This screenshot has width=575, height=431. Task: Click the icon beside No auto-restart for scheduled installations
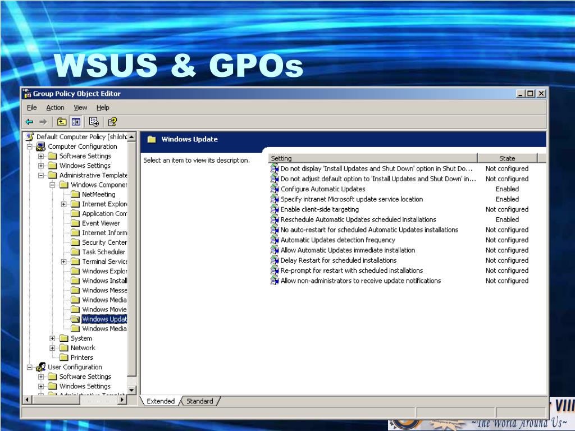coord(275,230)
